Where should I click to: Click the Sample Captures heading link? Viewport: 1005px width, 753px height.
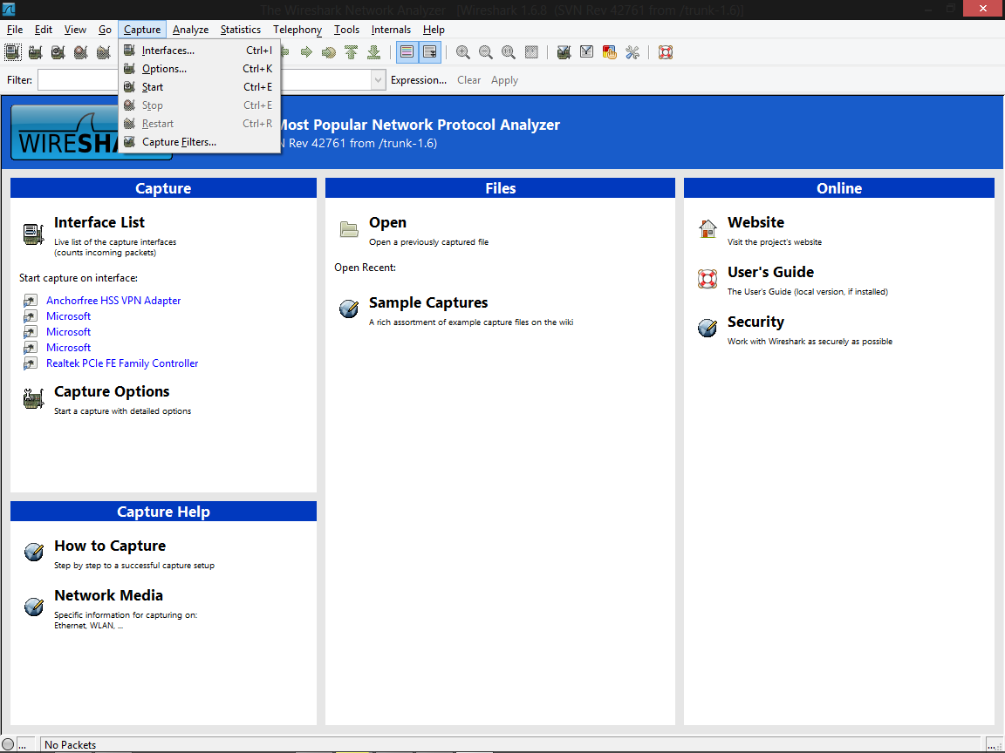click(428, 302)
